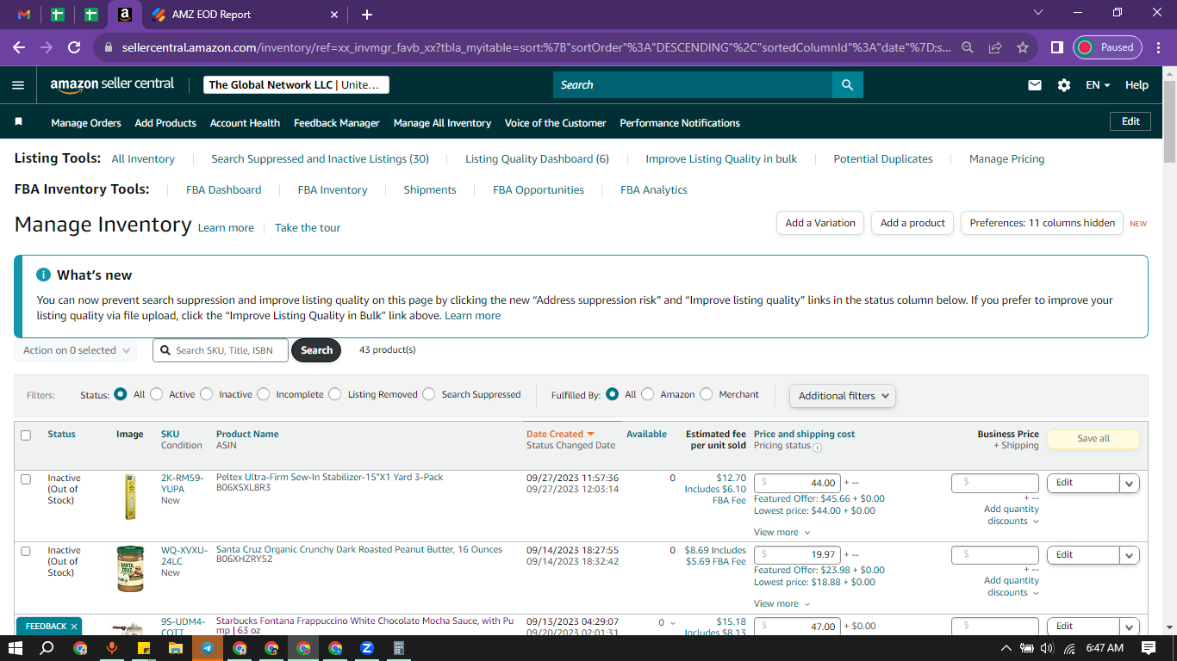Expand 'View more' pricing for Santa Cruz row
This screenshot has height=661, width=1177.
(781, 604)
